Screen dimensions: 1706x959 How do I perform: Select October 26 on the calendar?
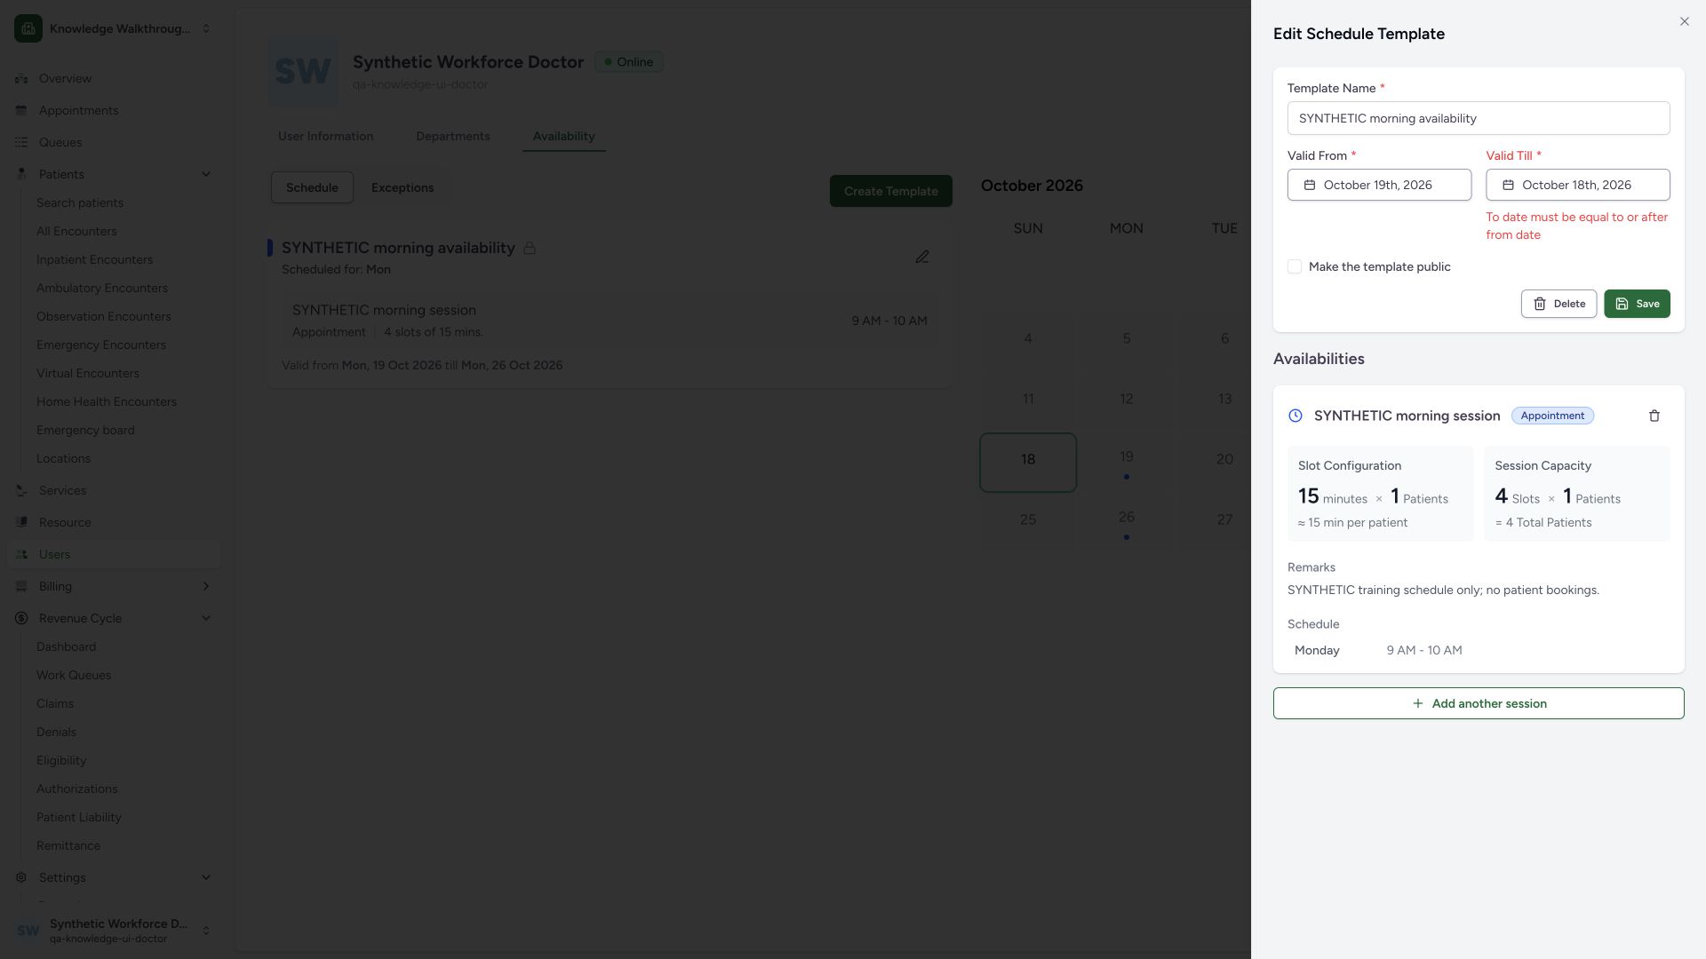pos(1126,523)
